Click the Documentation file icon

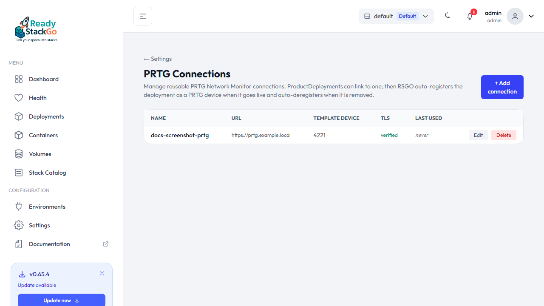(x=19, y=244)
